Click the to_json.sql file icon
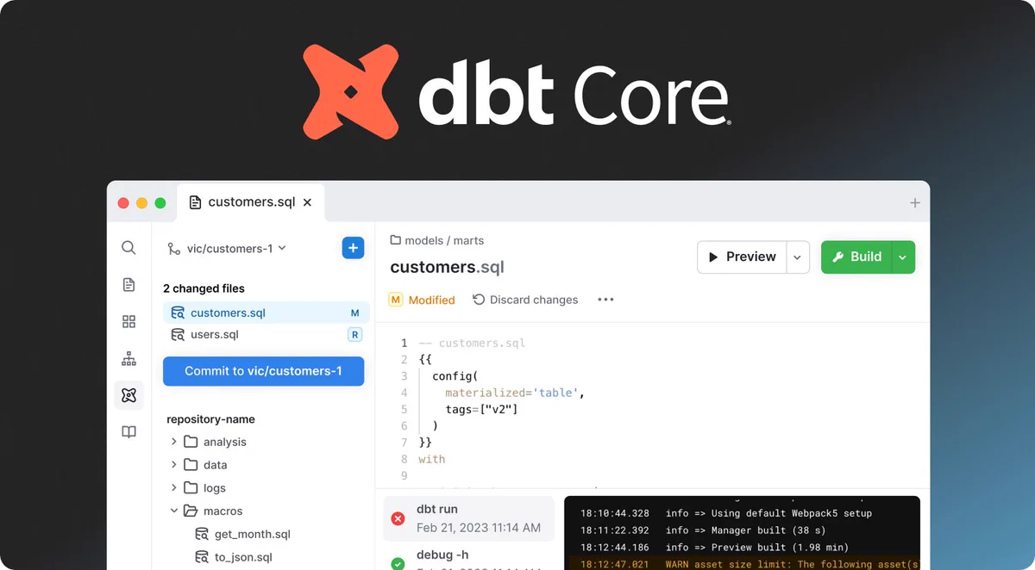 click(202, 557)
